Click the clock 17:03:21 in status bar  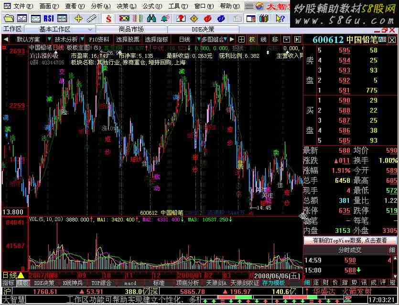(x=382, y=300)
